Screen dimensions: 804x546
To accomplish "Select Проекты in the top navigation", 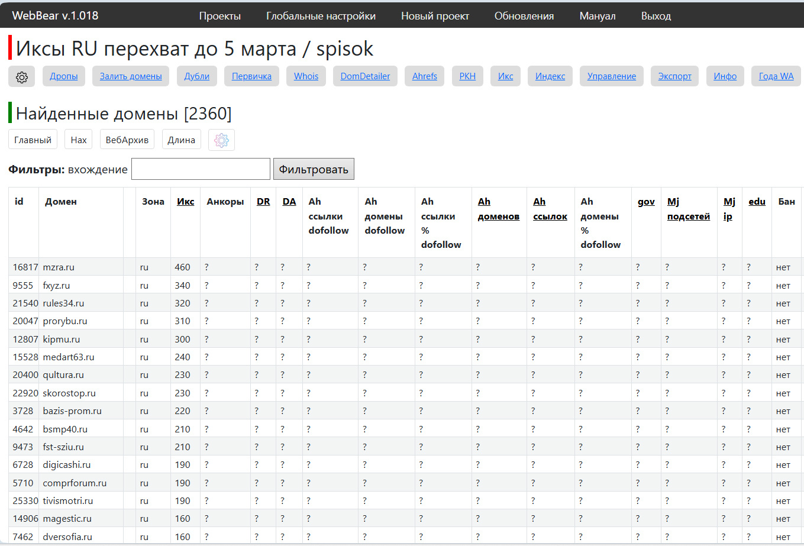I will [219, 16].
